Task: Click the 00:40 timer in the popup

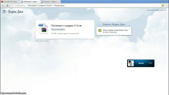Action: [x=150, y=63]
